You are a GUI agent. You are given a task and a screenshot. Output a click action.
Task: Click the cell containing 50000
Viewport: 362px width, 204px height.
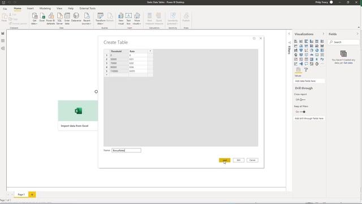119,59
